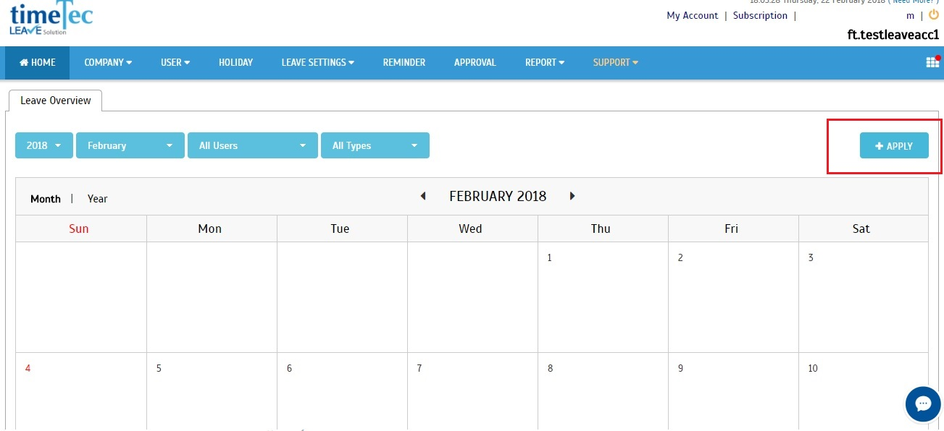
Task: Select the Leave Overview tab
Action: coord(56,101)
